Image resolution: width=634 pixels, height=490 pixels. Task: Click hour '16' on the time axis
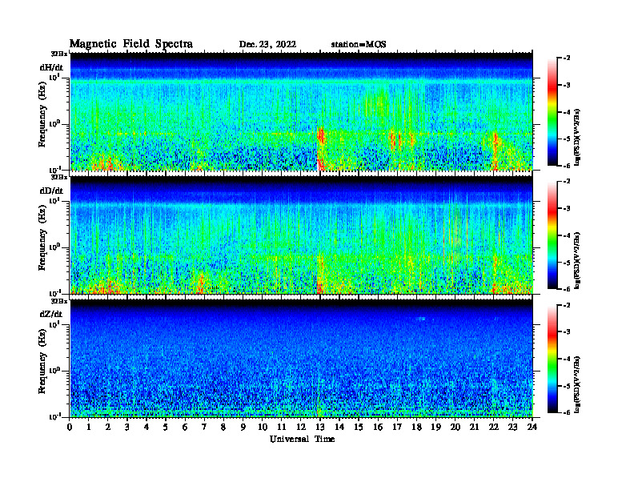click(x=378, y=427)
